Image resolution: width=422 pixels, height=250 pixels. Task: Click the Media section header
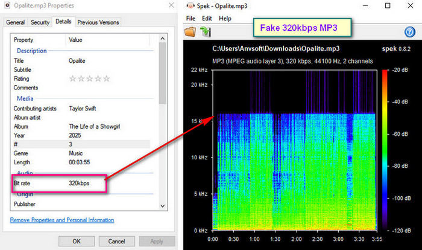click(x=25, y=98)
